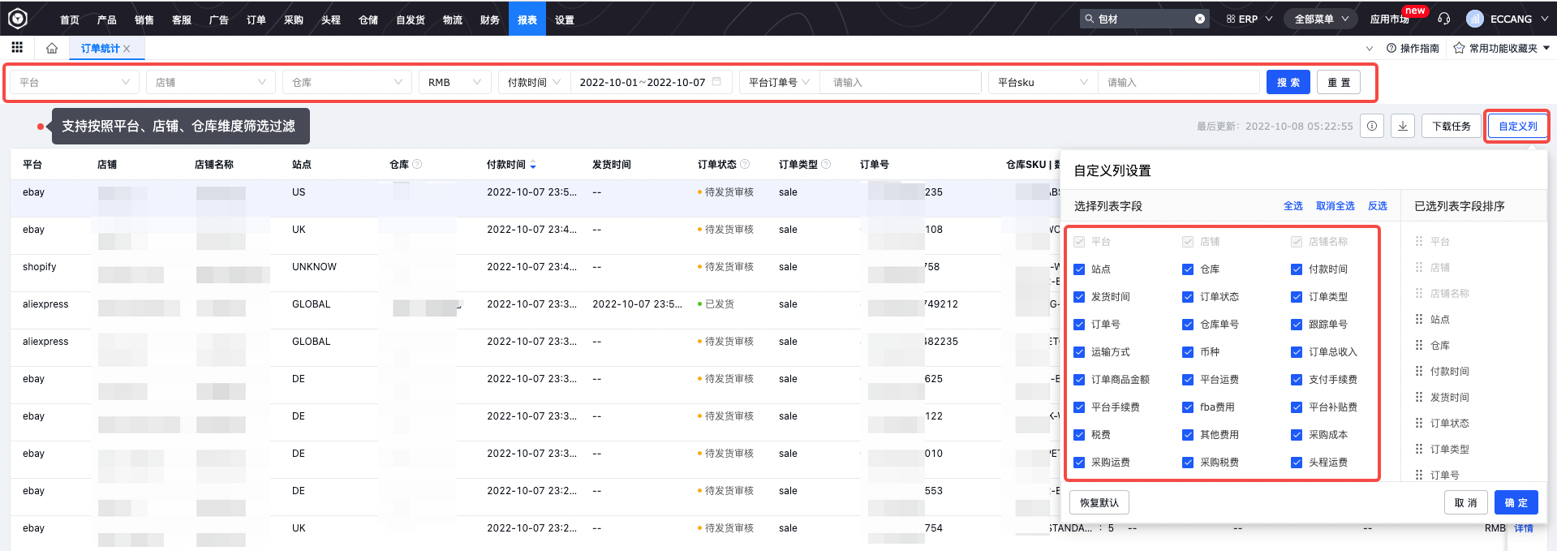Screen dimensions: 1557x551
Task: Expand the RMB currency dropdown
Action: (x=454, y=82)
